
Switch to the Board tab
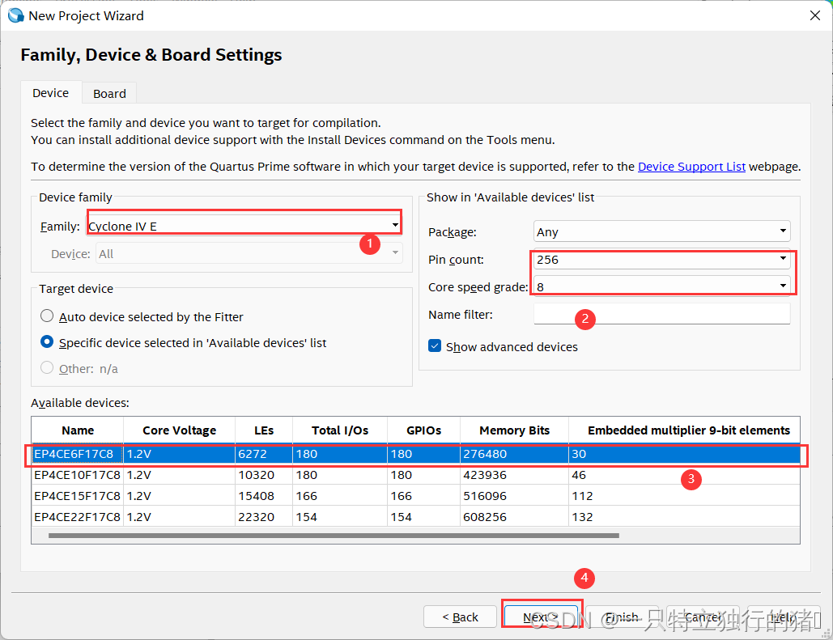click(x=109, y=94)
